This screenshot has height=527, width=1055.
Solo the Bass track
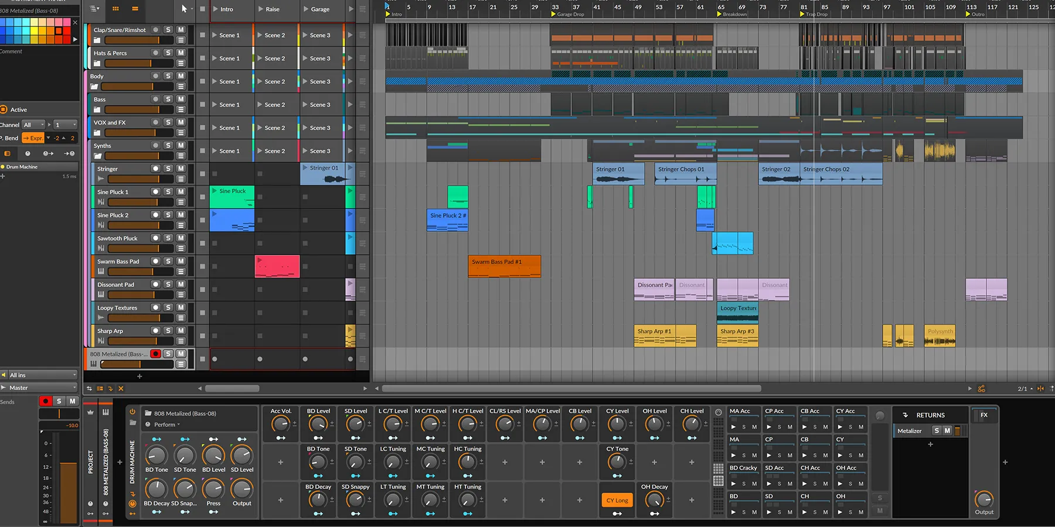[x=168, y=99]
